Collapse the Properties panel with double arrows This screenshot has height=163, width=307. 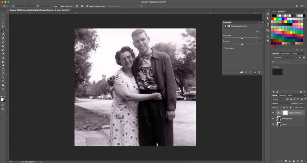(x=259, y=22)
